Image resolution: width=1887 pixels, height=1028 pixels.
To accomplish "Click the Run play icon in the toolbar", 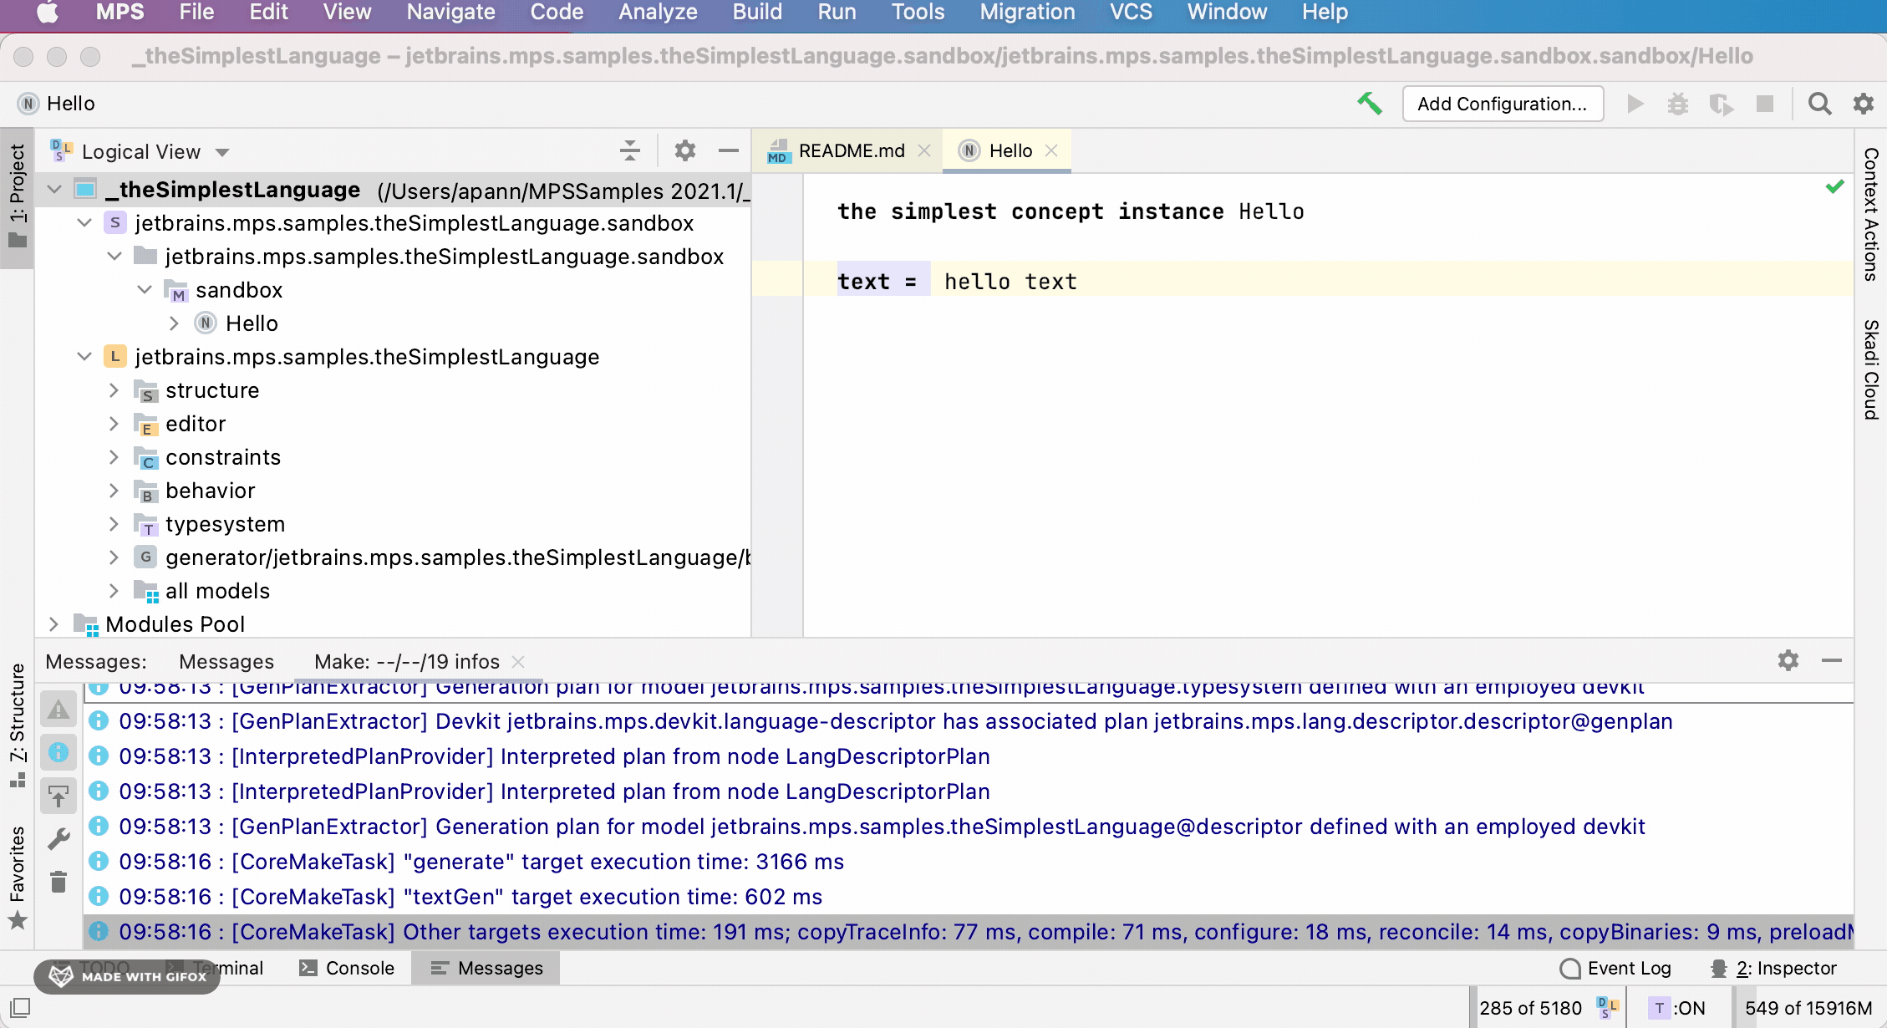I will 1635,104.
